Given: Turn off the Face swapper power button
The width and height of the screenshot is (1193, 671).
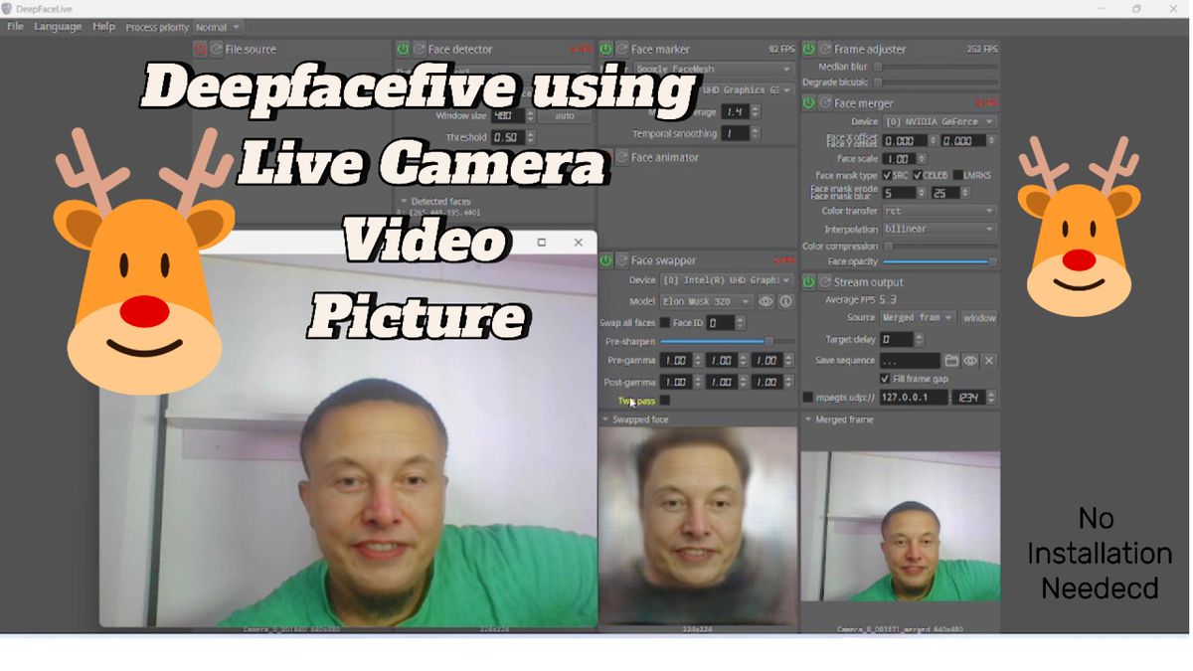Looking at the screenshot, I should click(x=605, y=260).
